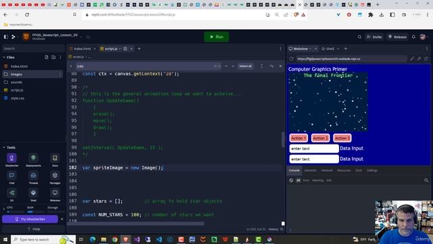Open script.js in file tree
The height and width of the screenshot is (244, 433).
pos(16,90)
